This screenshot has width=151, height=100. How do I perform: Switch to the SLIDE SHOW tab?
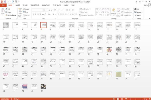[57, 5]
